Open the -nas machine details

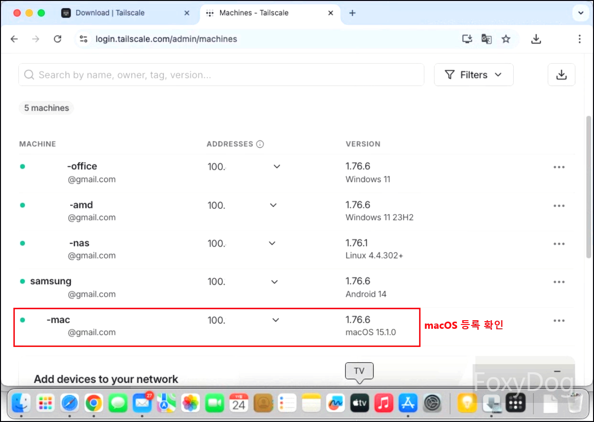[79, 243]
